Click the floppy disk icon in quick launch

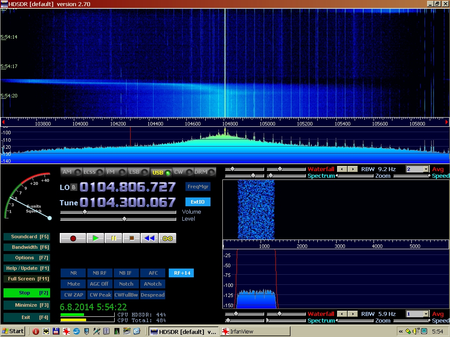click(56, 332)
